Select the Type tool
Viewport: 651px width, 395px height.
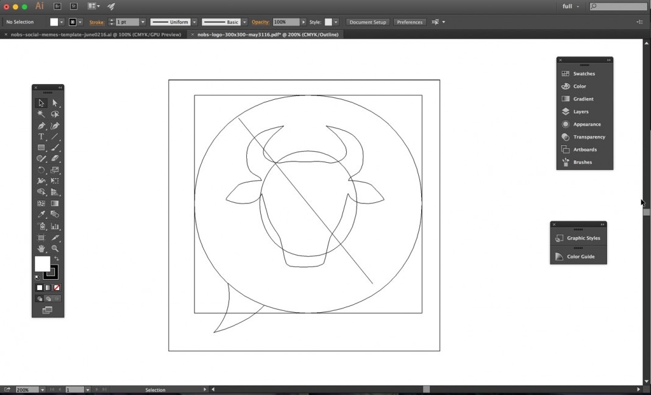[x=41, y=137]
